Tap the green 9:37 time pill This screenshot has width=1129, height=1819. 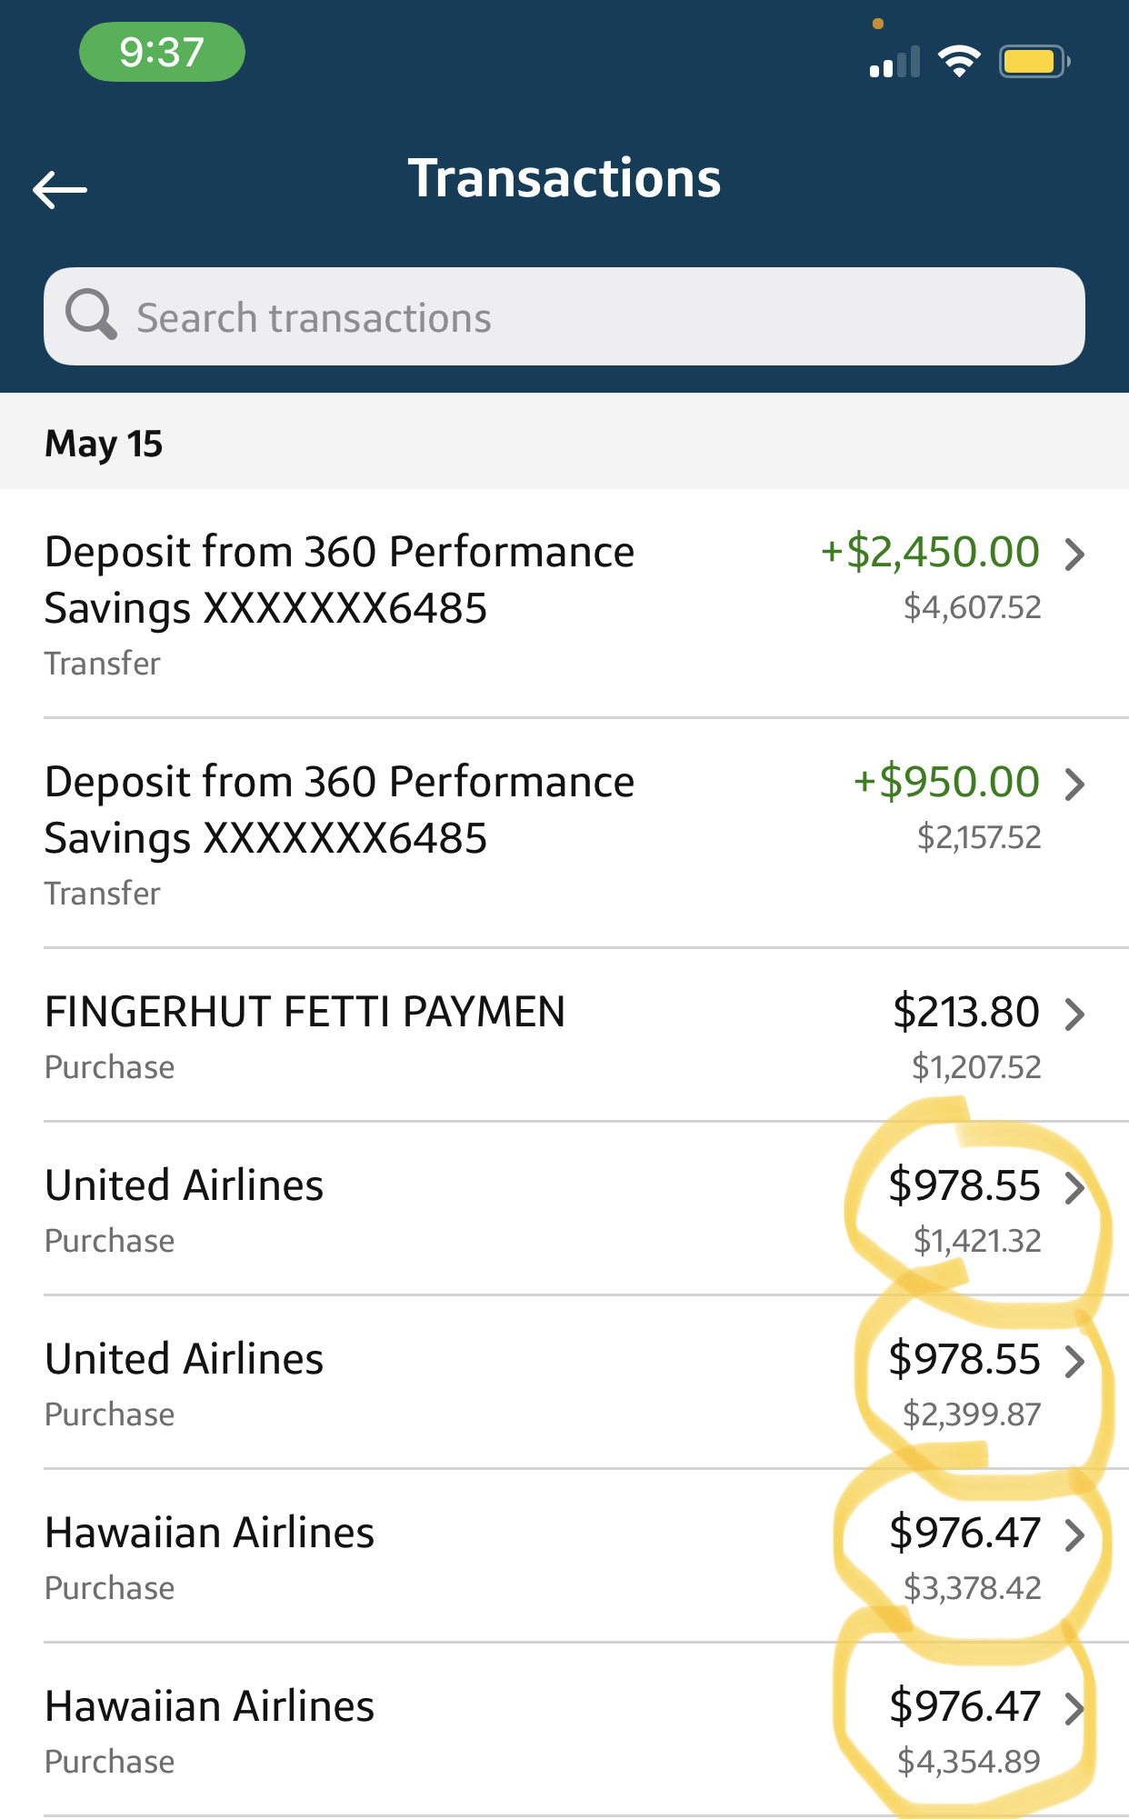(x=162, y=52)
